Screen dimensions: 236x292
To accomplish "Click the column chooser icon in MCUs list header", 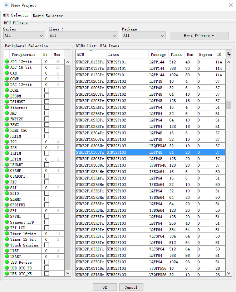I will pyautogui.click(x=228, y=54).
